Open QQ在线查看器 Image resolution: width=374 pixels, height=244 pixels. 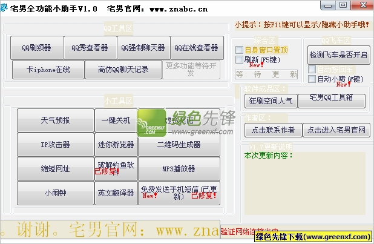197,47
